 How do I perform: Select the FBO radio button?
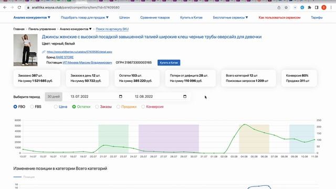pos(15,107)
